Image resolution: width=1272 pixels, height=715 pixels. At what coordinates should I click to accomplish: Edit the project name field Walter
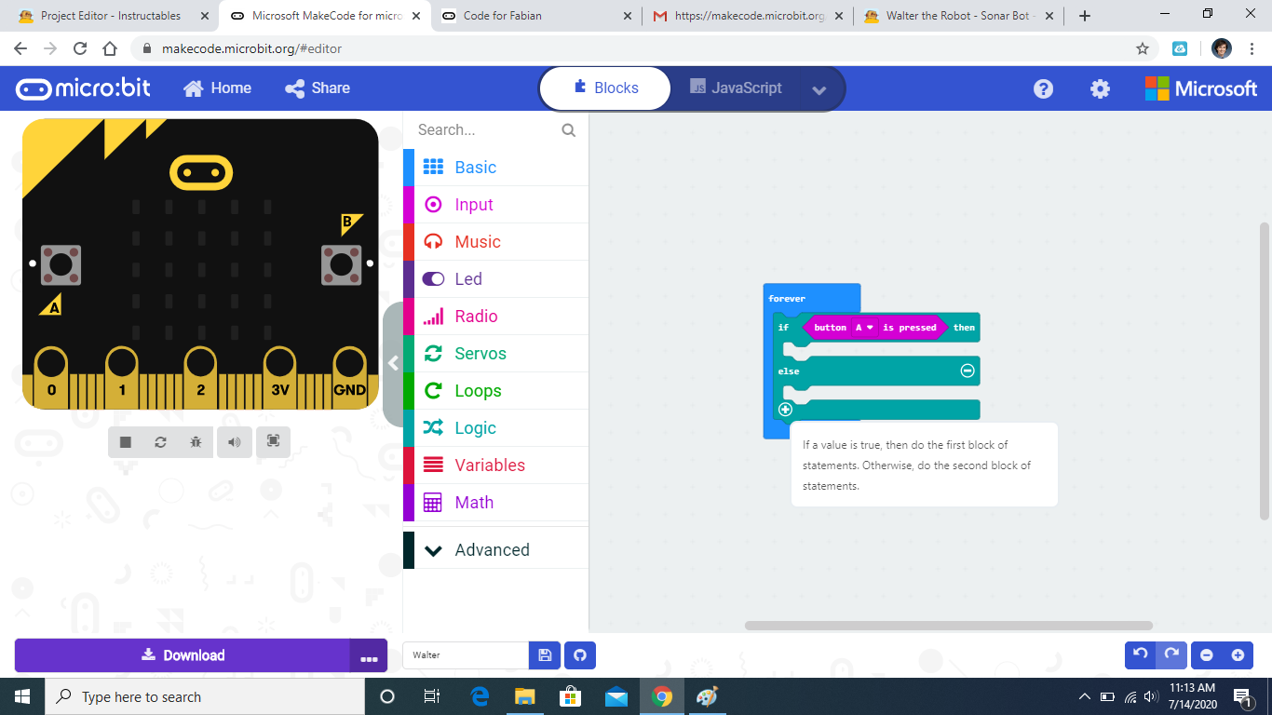point(466,655)
